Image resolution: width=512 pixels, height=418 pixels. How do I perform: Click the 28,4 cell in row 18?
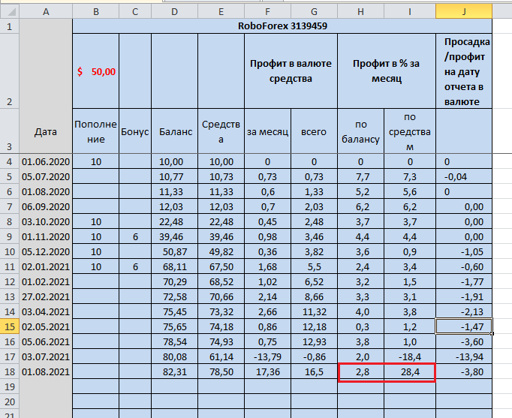(410, 371)
